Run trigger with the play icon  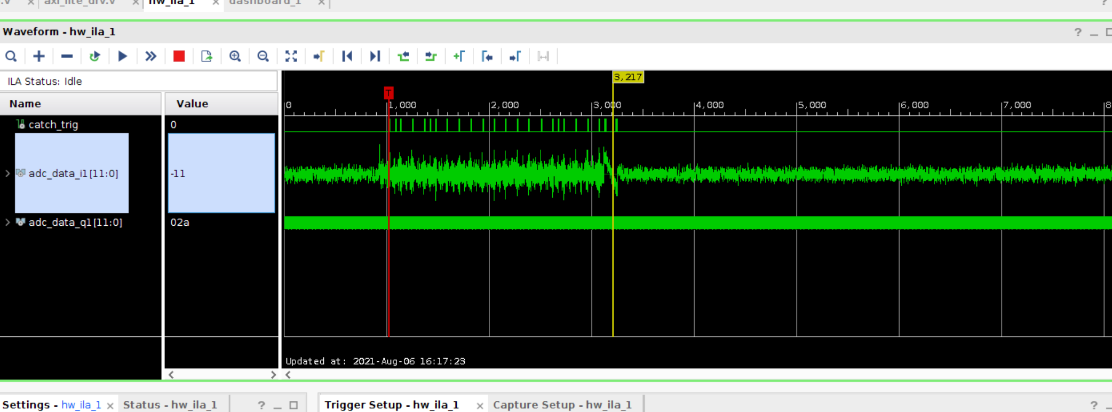123,56
